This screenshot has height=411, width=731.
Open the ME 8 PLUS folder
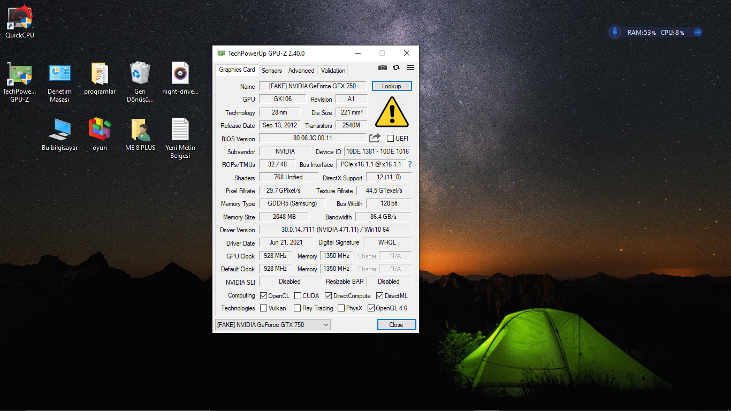coord(140,134)
